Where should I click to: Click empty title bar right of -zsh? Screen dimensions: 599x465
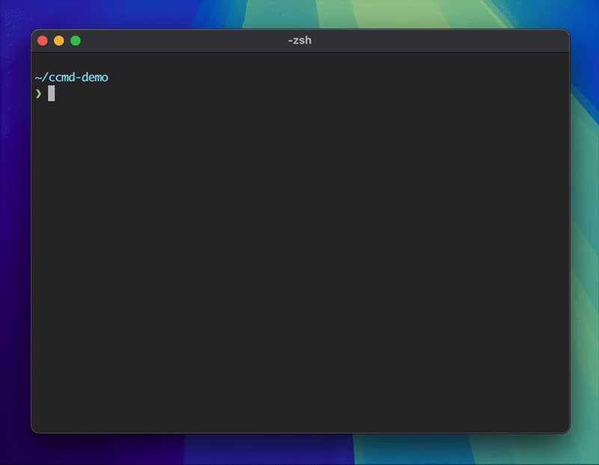coord(440,40)
